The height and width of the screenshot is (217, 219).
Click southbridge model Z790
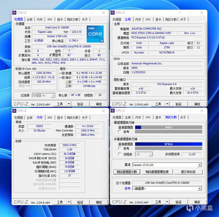pos(167,48)
